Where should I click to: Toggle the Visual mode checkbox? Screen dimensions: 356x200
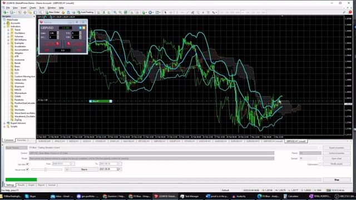pos(27,169)
